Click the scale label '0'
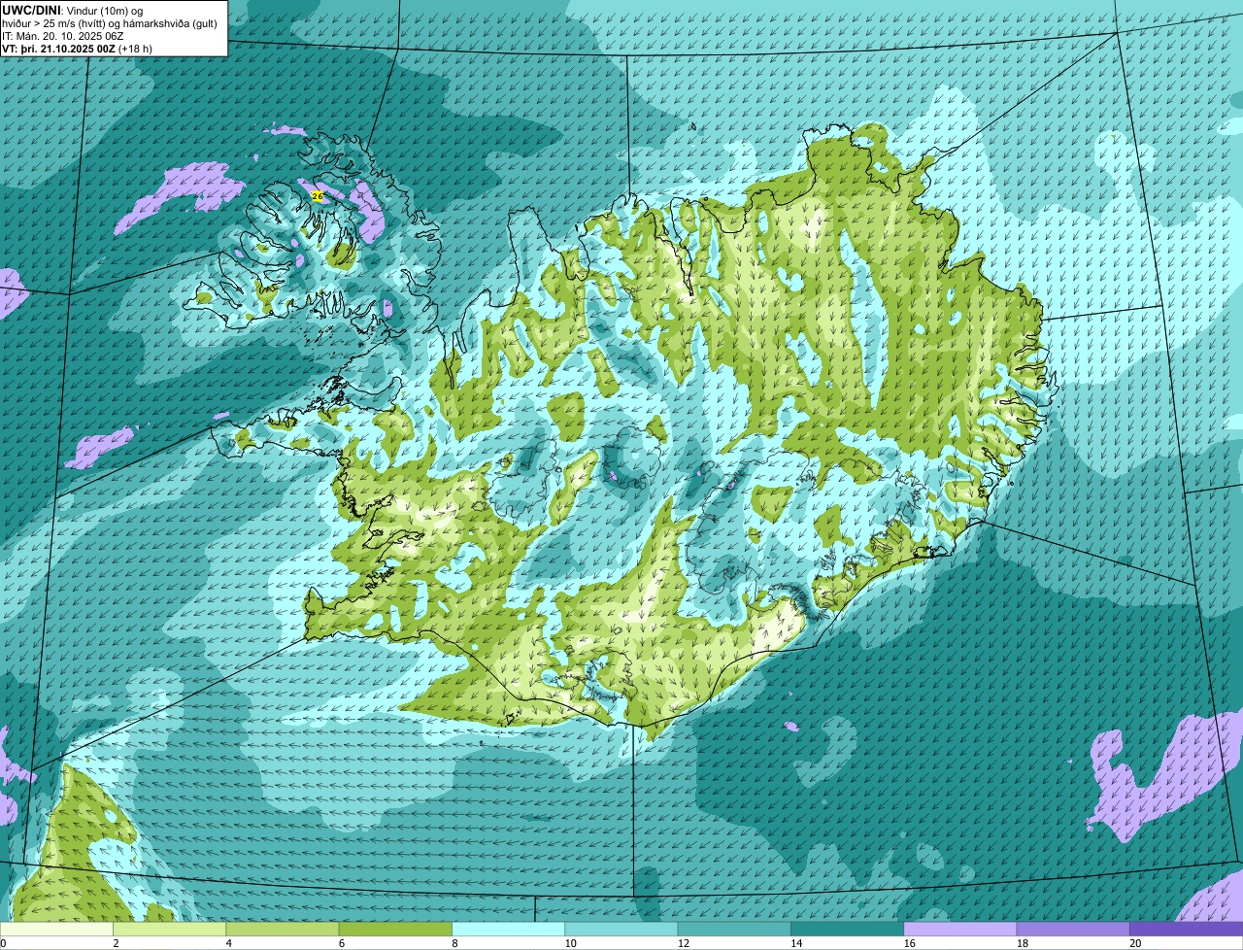Image resolution: width=1243 pixels, height=950 pixels. click(3, 943)
